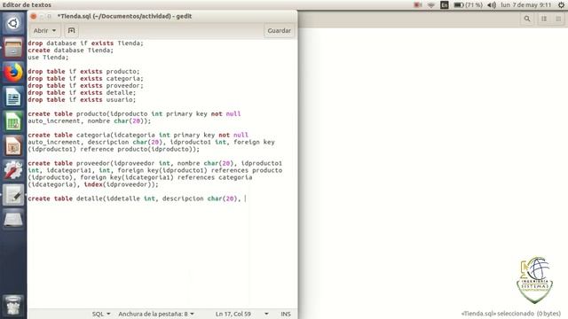Open LibreOffice Writer from the dock

tap(13, 97)
